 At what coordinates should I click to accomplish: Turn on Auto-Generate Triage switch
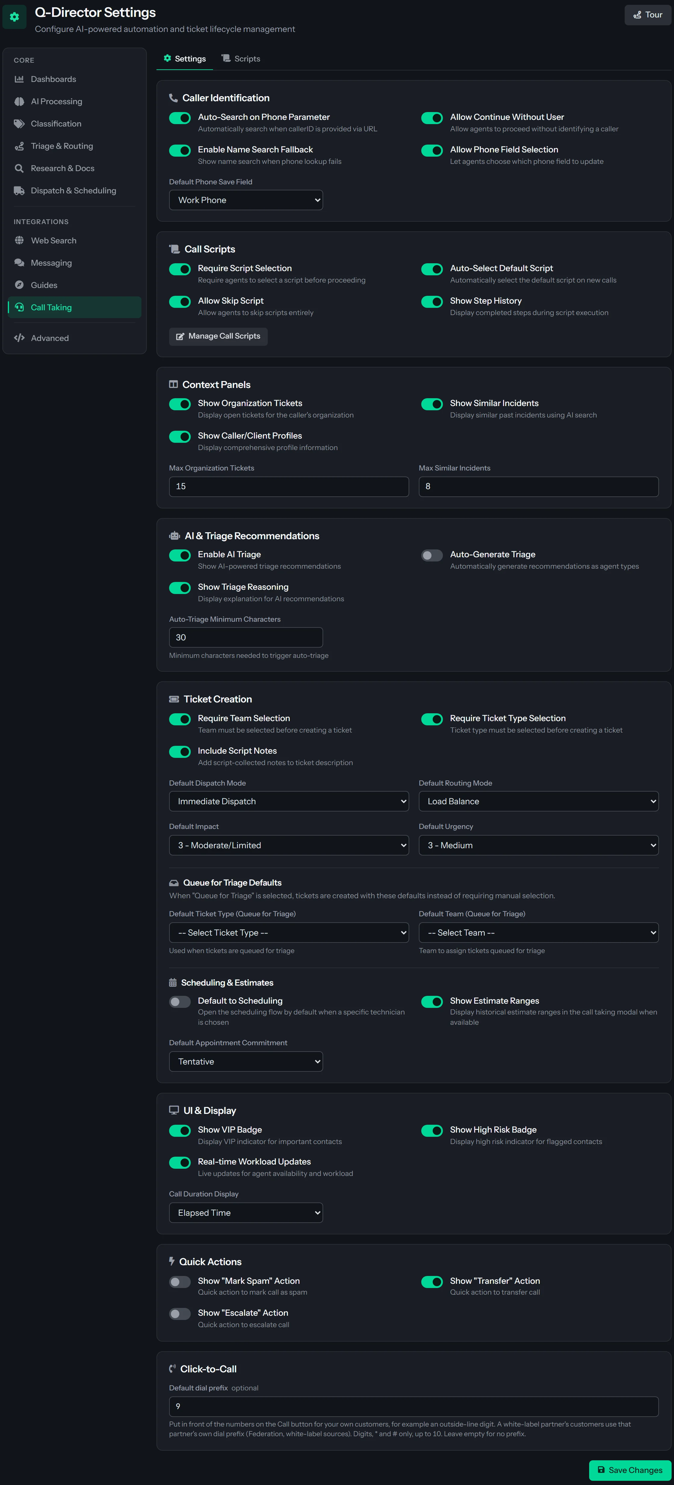click(x=432, y=555)
